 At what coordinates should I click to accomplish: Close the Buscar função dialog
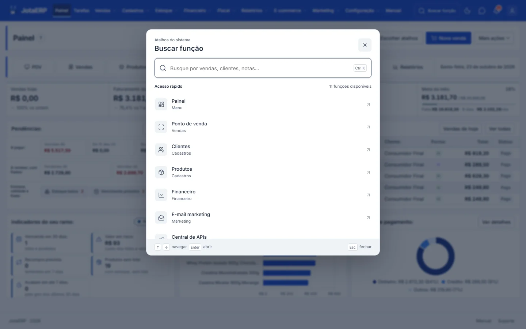[x=365, y=45]
